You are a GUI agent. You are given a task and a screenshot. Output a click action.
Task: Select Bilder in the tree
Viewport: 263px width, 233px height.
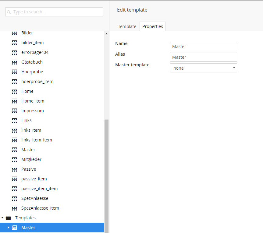pyautogui.click(x=27, y=33)
